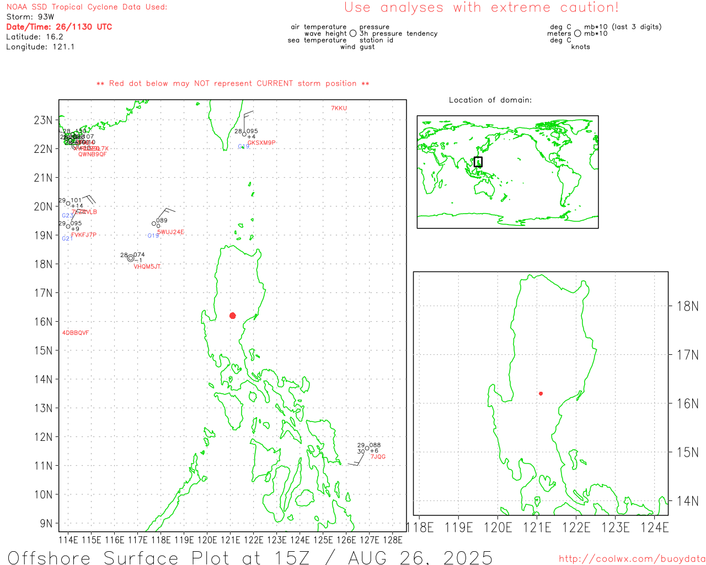
Task: Click the red storm dot on zoomed inset map
Action: 541,393
